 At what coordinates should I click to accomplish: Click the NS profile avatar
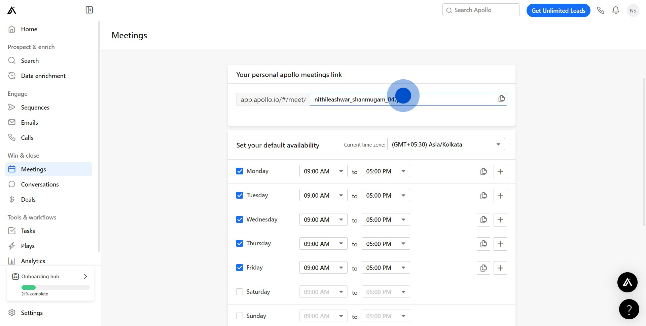[633, 10]
